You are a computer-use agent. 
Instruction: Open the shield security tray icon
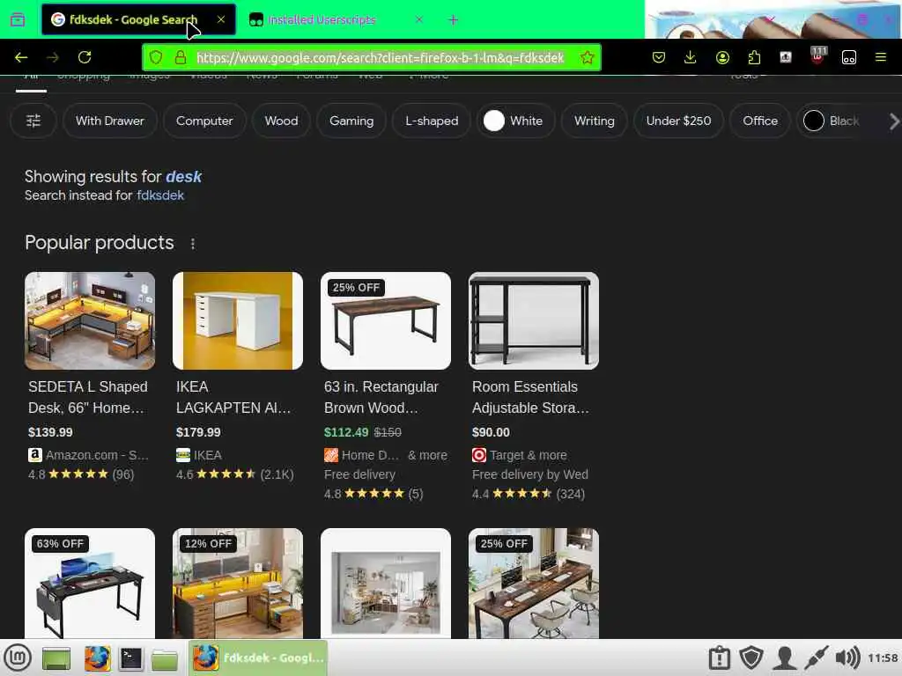(751, 658)
